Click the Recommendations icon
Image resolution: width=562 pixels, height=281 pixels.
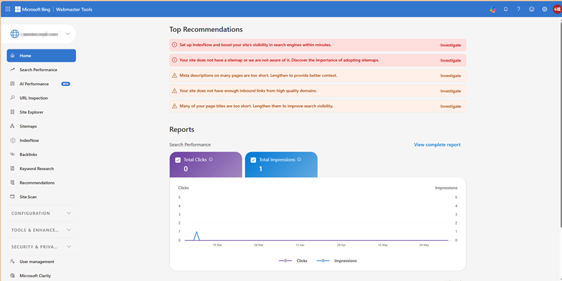[12, 182]
